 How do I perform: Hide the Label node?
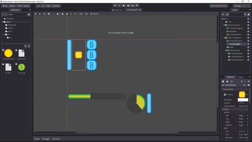tap(248, 47)
